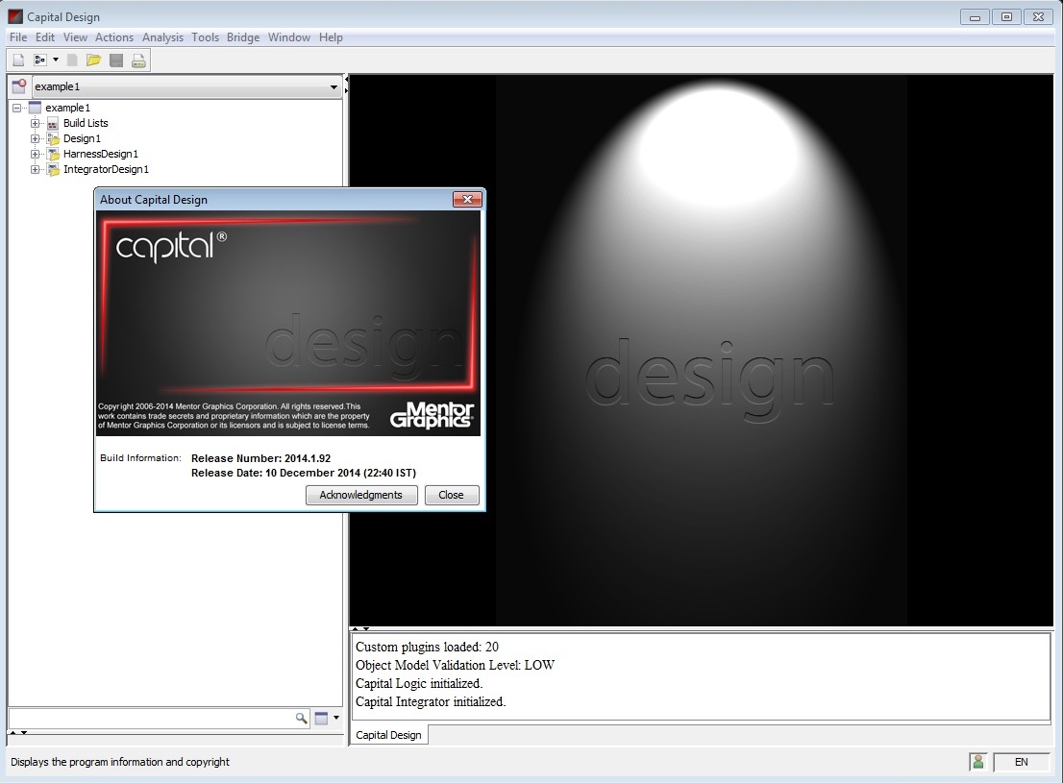Click the IntegratorDesign1 folder icon in the tree

click(53, 169)
